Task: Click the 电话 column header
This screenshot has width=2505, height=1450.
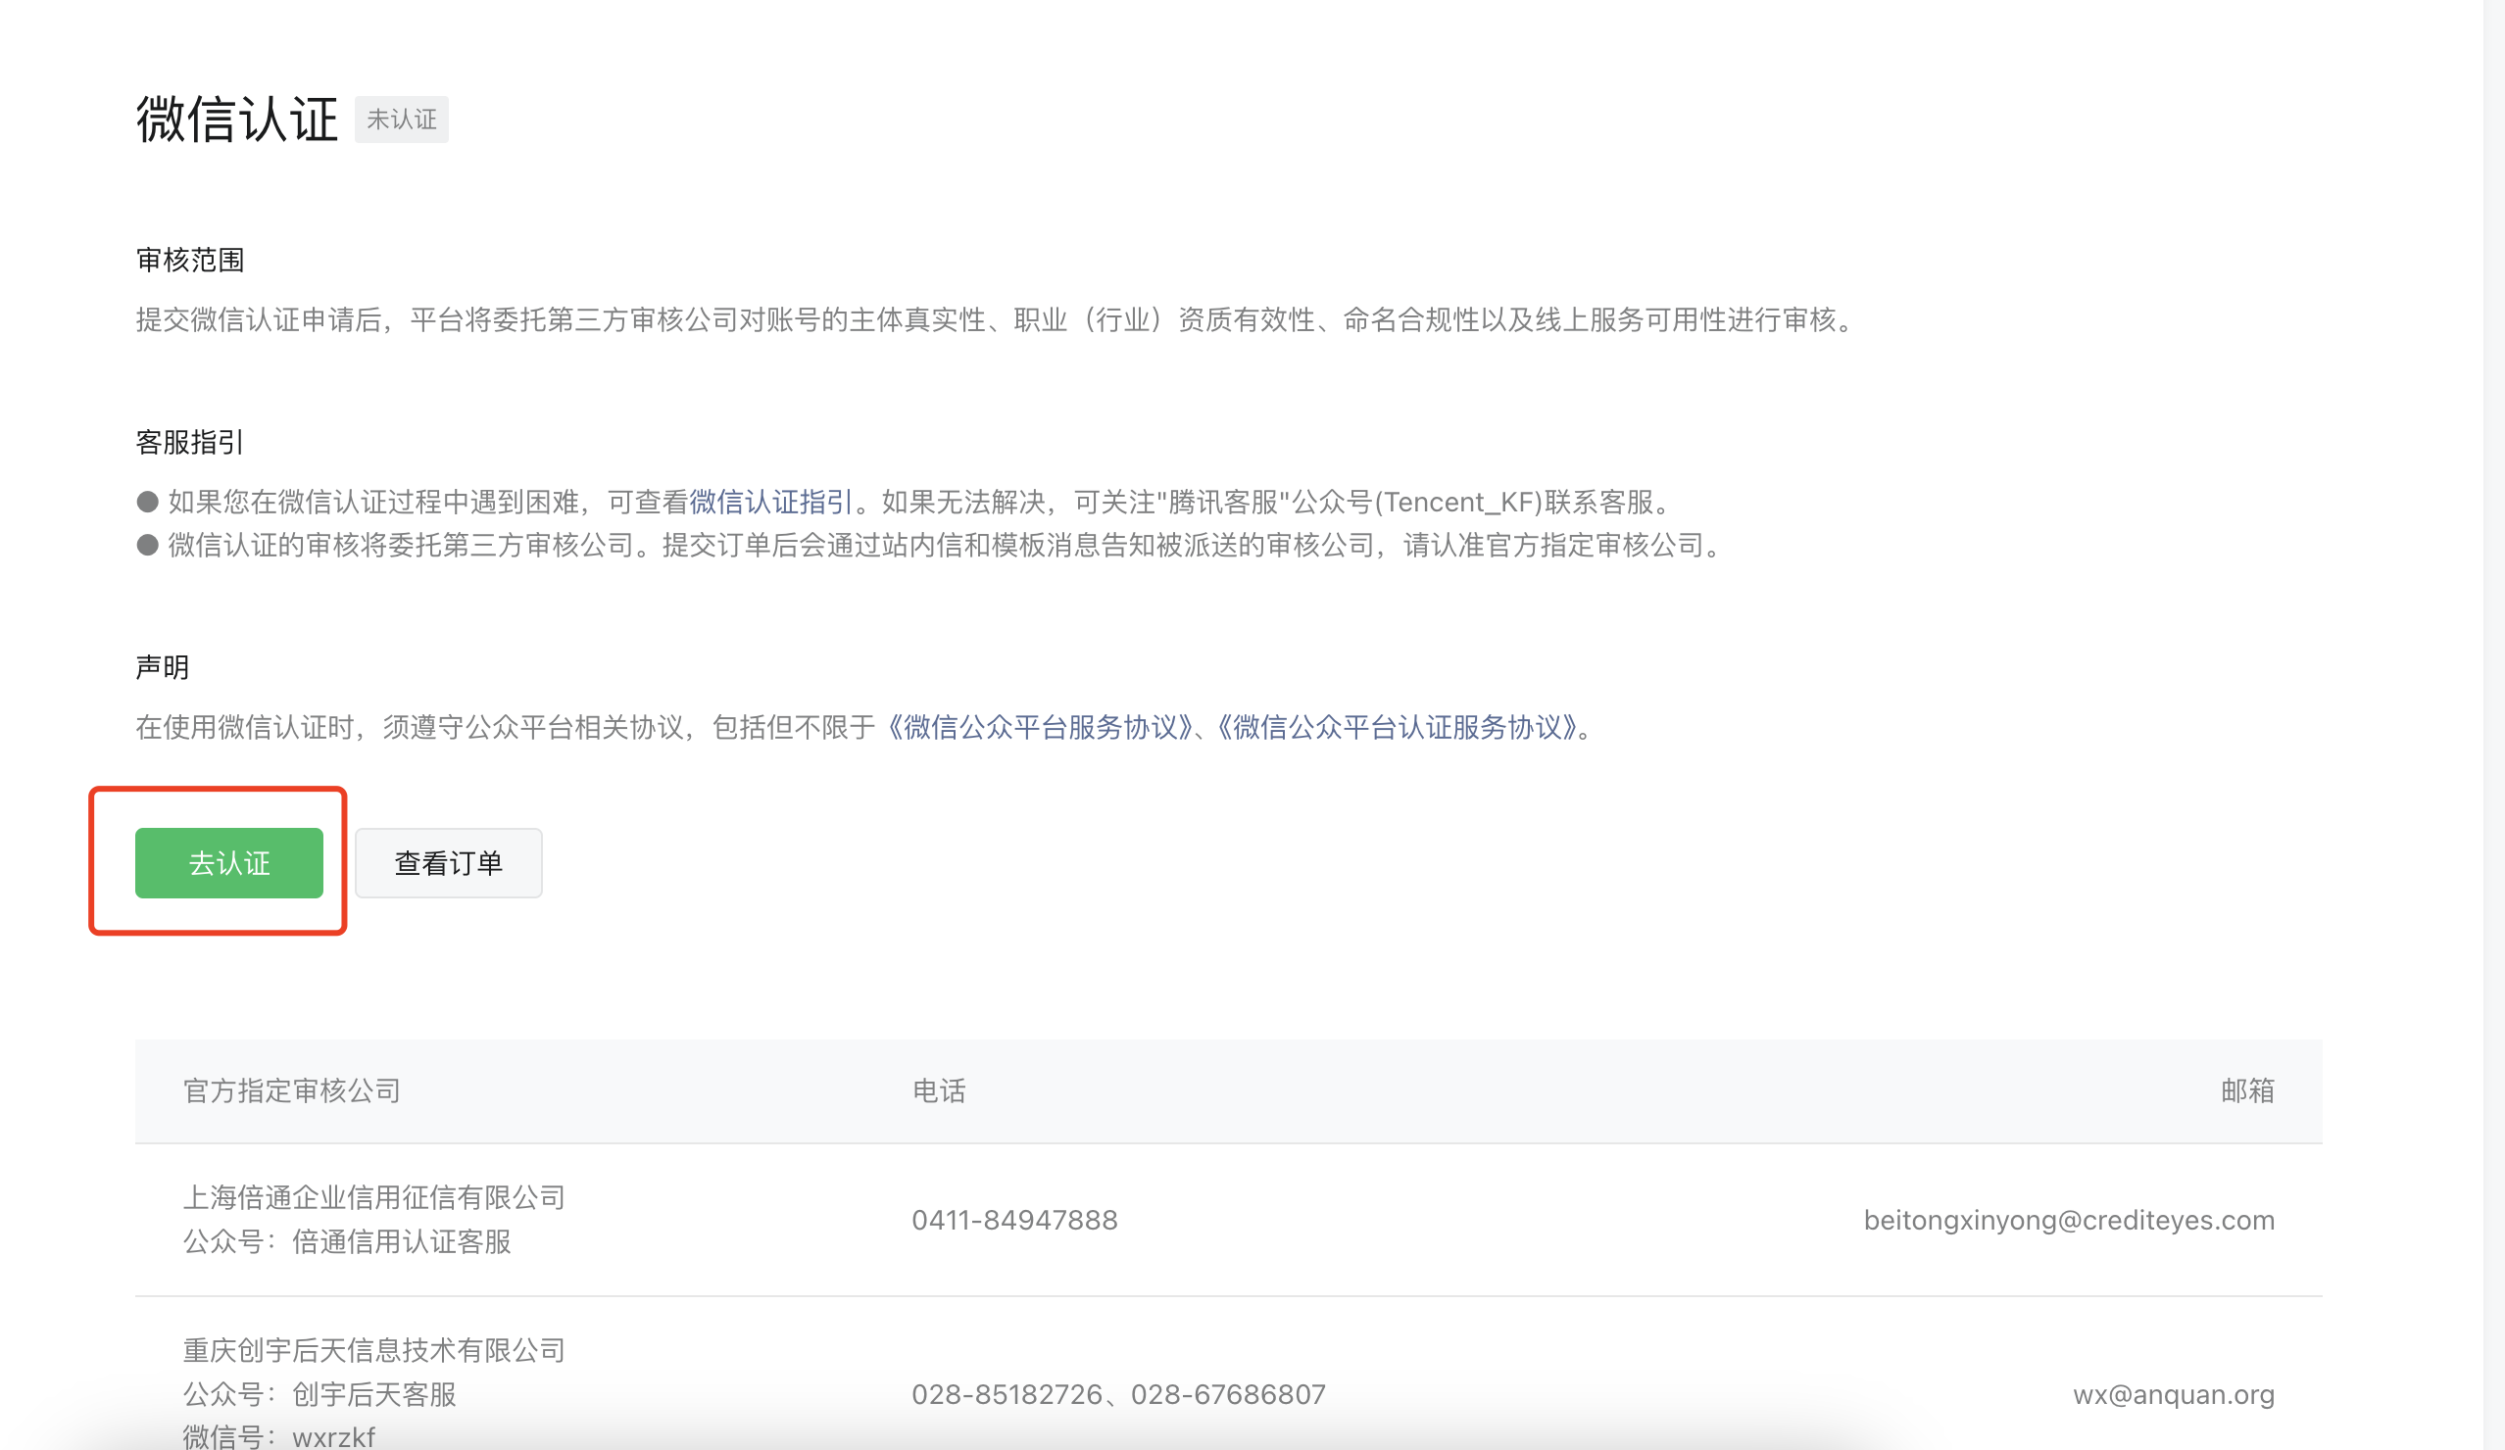Action: pos(938,1090)
